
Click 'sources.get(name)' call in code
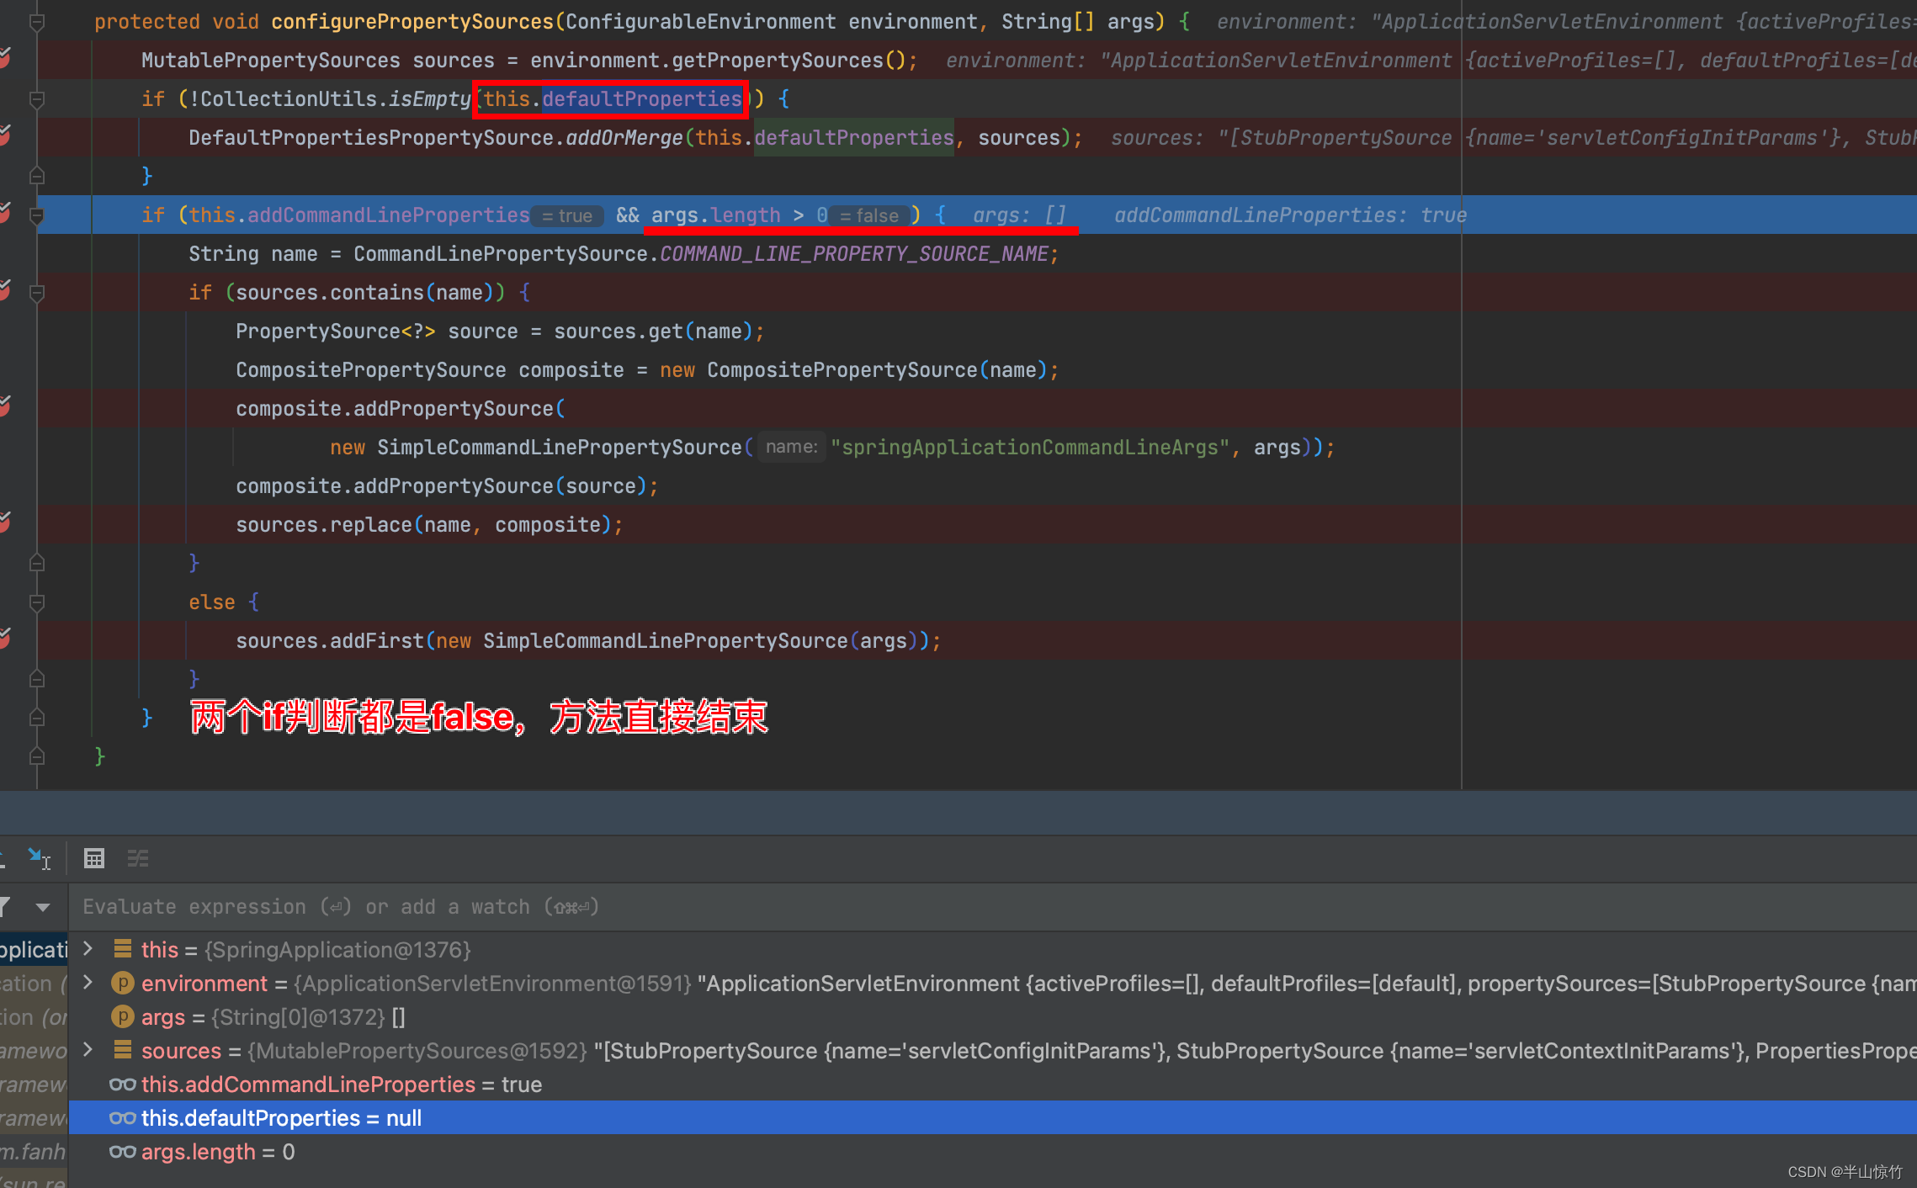click(652, 331)
